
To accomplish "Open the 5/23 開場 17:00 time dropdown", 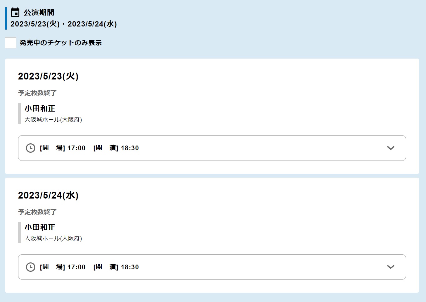I will click(x=212, y=148).
